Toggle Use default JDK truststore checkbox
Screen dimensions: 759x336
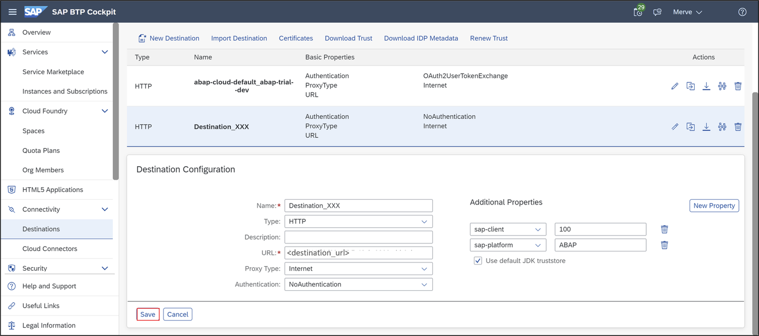[x=478, y=261]
